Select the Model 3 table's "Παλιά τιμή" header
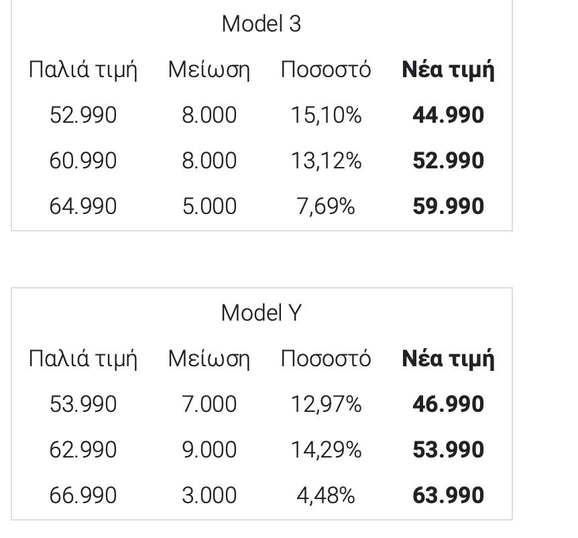 click(83, 70)
